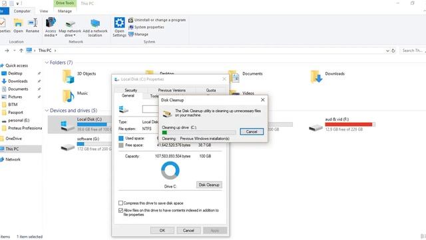Open the Security tab in Properties
Screen dimensions: 426x240
[130, 90]
